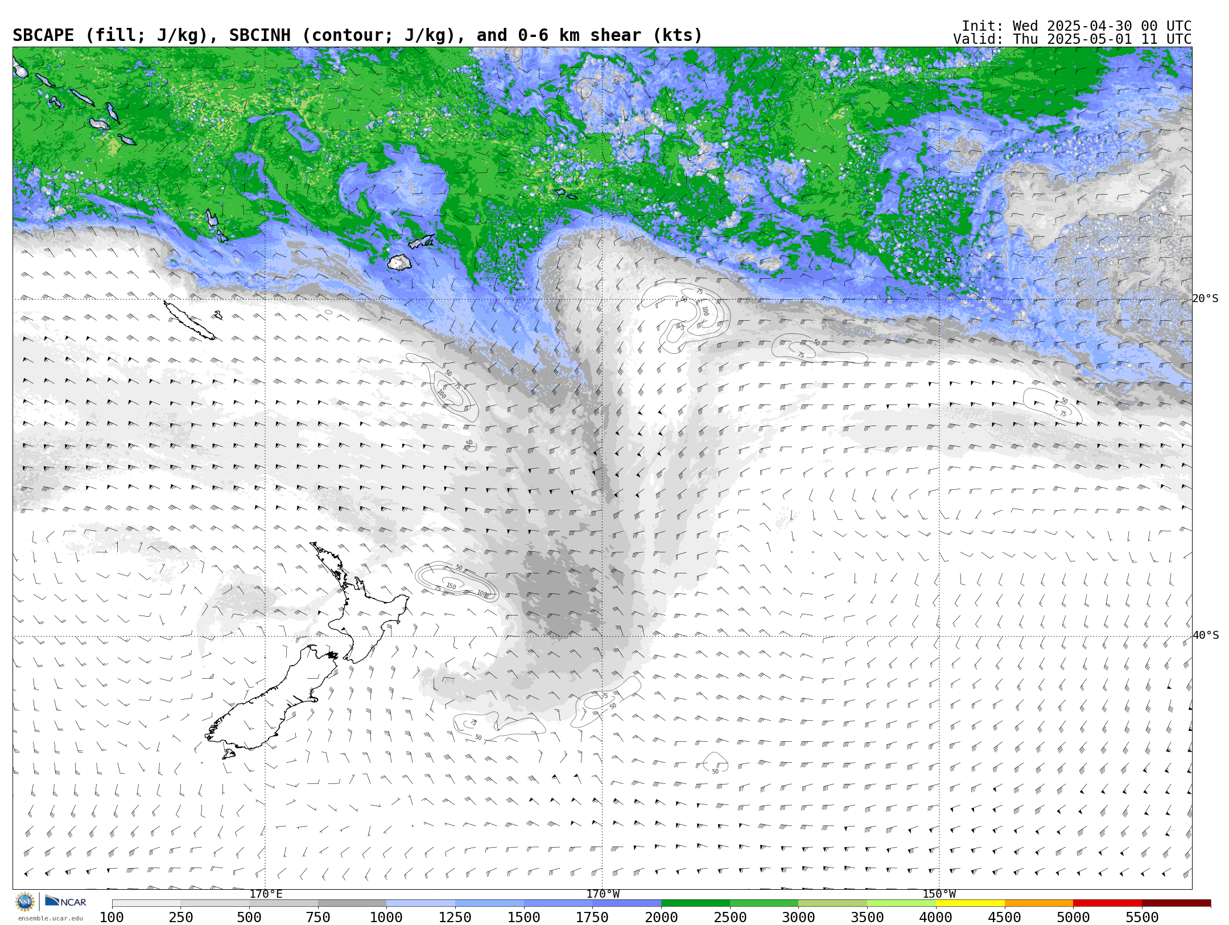Image resolution: width=1229 pixels, height=925 pixels.
Task: Click the colorbar value 500
Action: coord(249,918)
